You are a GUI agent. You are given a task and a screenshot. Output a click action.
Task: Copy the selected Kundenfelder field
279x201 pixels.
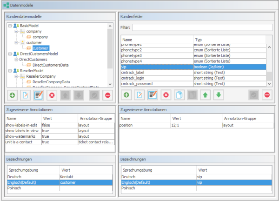pyautogui.click(x=179, y=95)
